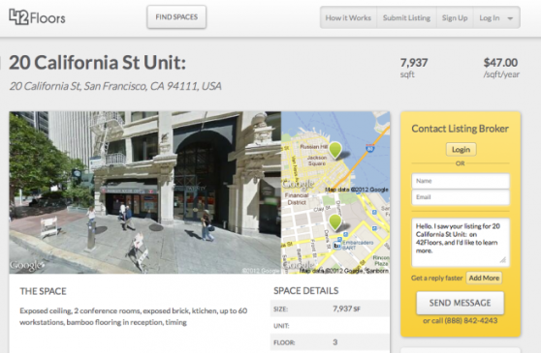Open How it Works page
The height and width of the screenshot is (353, 541).
pyautogui.click(x=348, y=17)
